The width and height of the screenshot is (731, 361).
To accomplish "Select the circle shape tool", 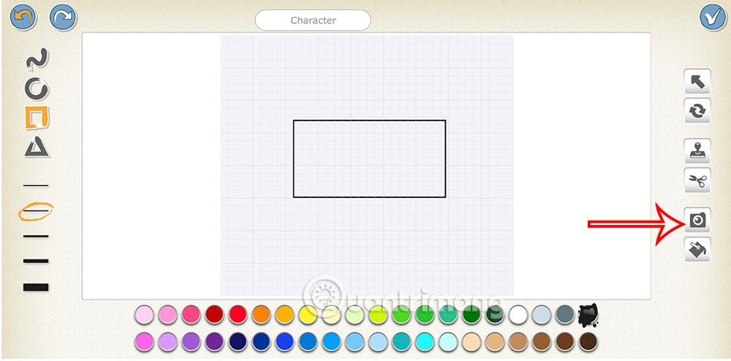I will point(37,88).
